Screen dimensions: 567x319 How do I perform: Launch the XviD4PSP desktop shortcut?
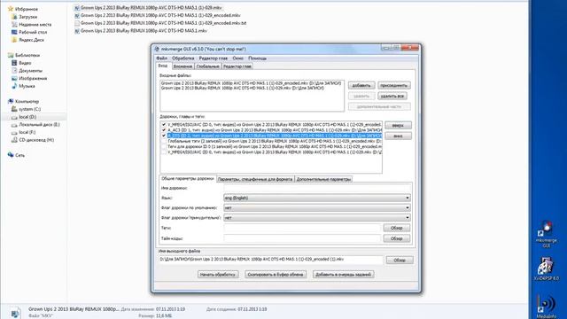546,269
